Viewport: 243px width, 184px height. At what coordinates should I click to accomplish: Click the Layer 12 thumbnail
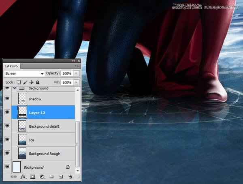pyautogui.click(x=22, y=112)
